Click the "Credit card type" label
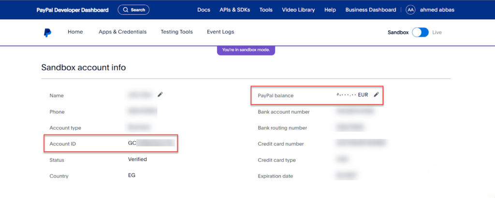495x198 pixels. (x=277, y=160)
